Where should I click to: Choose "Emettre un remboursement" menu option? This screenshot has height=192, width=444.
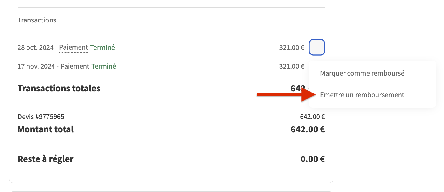(x=362, y=95)
